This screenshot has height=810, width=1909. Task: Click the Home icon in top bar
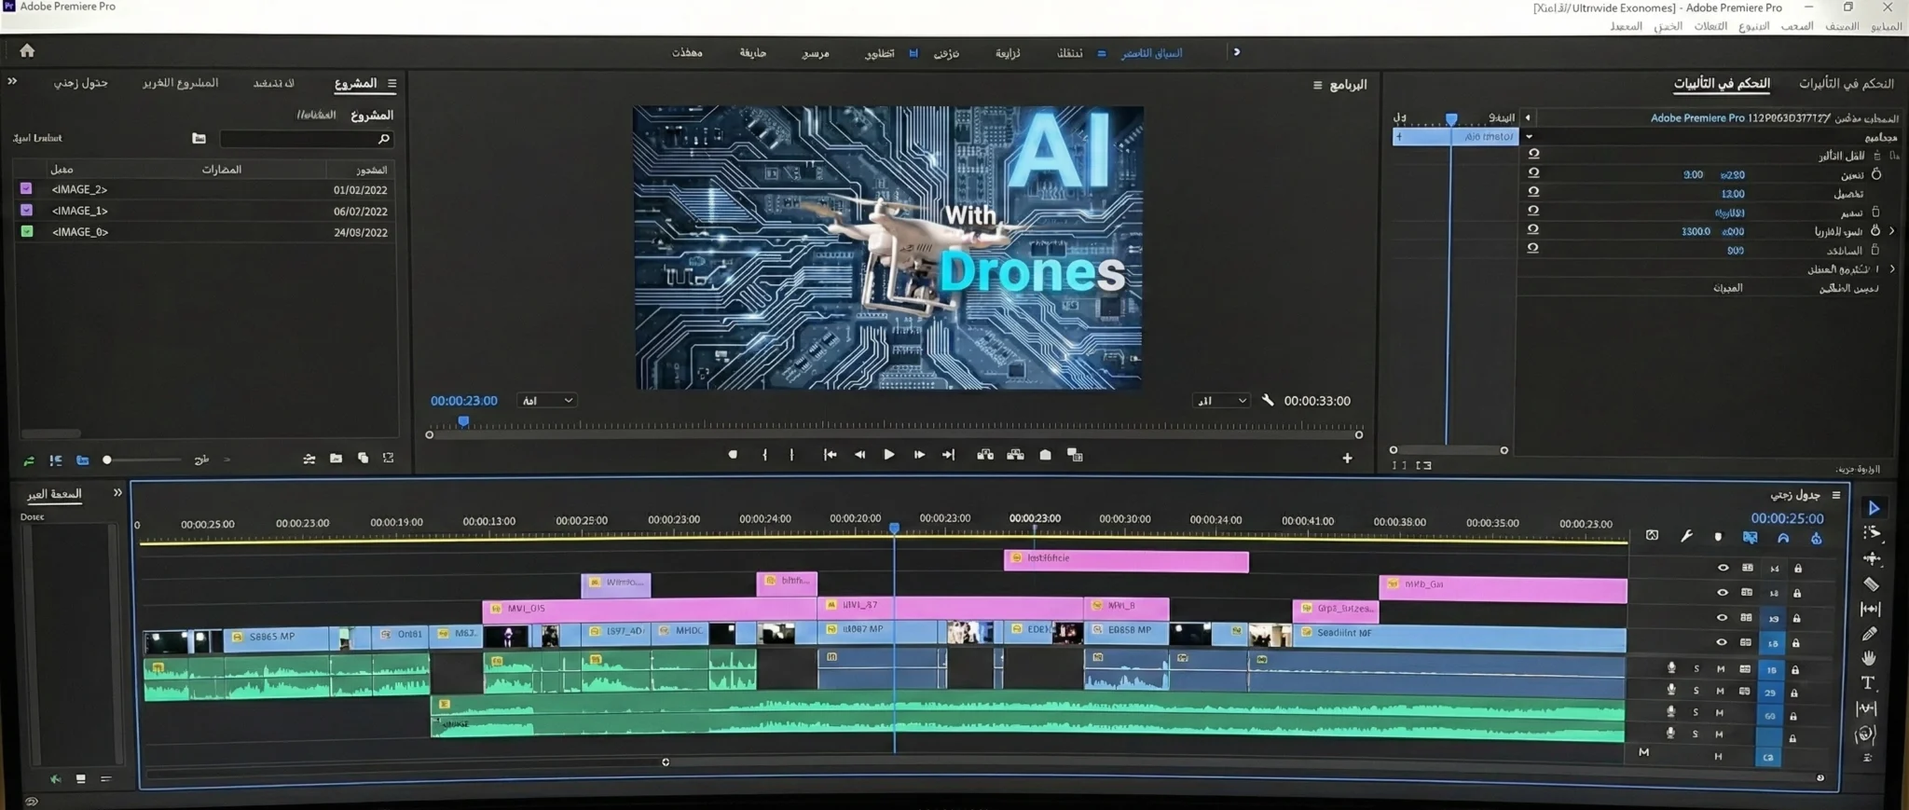[27, 50]
